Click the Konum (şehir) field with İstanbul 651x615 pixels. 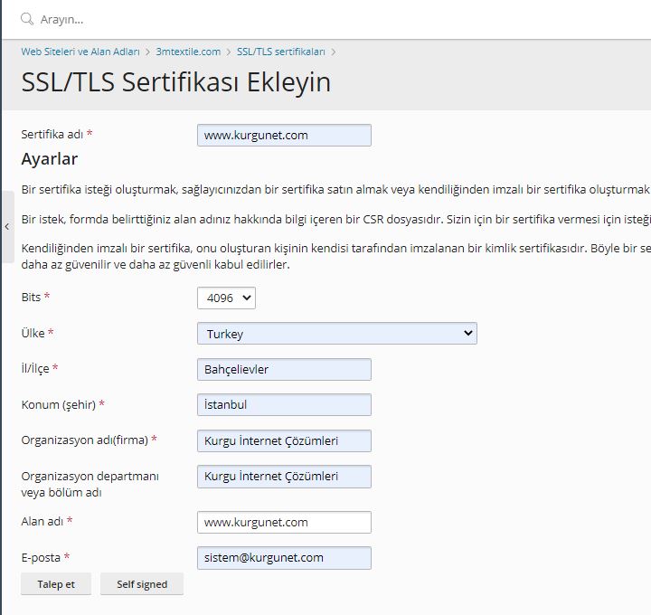[x=285, y=404]
